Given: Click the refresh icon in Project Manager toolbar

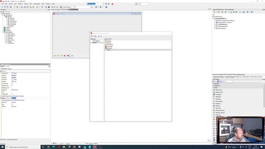Looking at the screenshot, I should pos(231,12).
